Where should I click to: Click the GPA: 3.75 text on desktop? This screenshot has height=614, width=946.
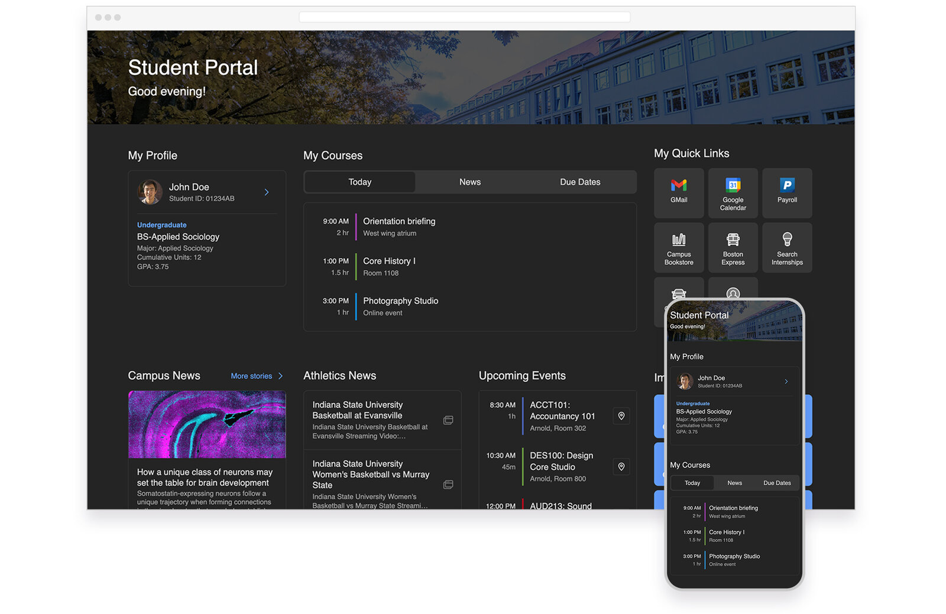(x=153, y=267)
